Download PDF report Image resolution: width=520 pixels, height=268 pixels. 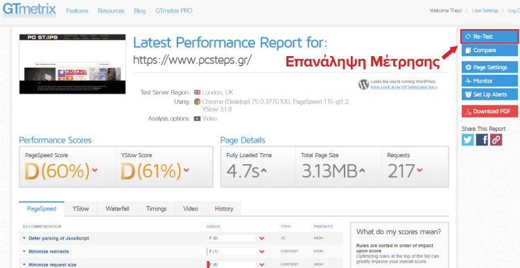tap(489, 111)
